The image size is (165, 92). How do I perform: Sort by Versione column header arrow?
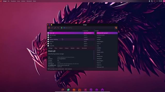pyautogui.click(x=83, y=31)
